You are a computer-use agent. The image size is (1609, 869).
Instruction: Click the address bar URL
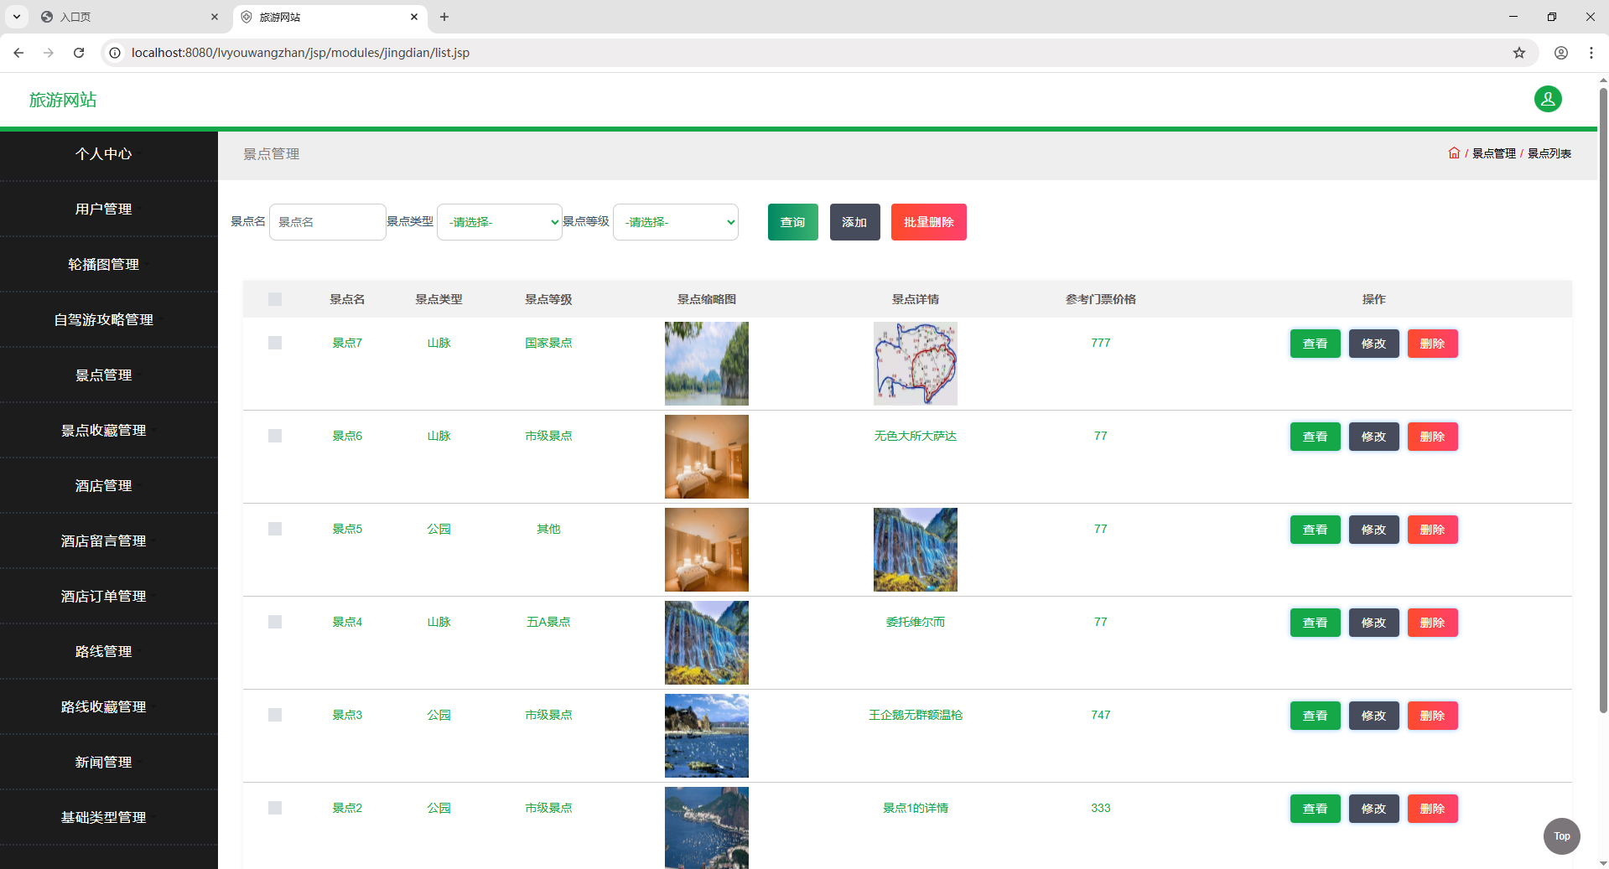300,53
